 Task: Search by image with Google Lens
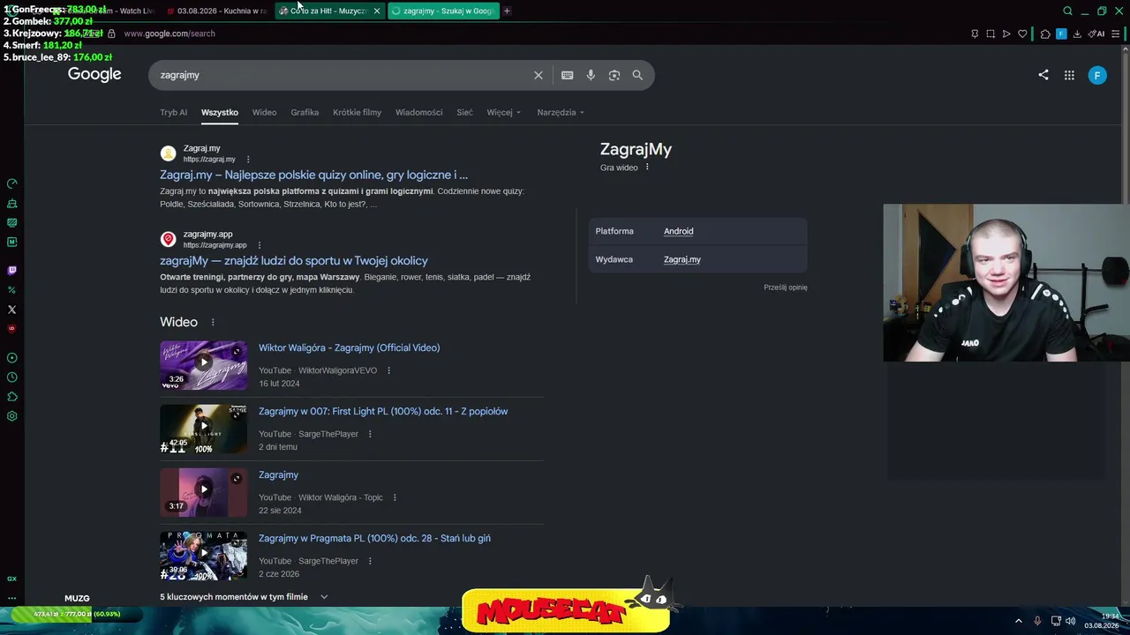[614, 75]
